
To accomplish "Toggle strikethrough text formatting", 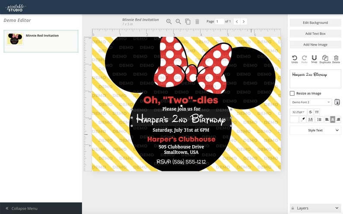I will click(311, 112).
